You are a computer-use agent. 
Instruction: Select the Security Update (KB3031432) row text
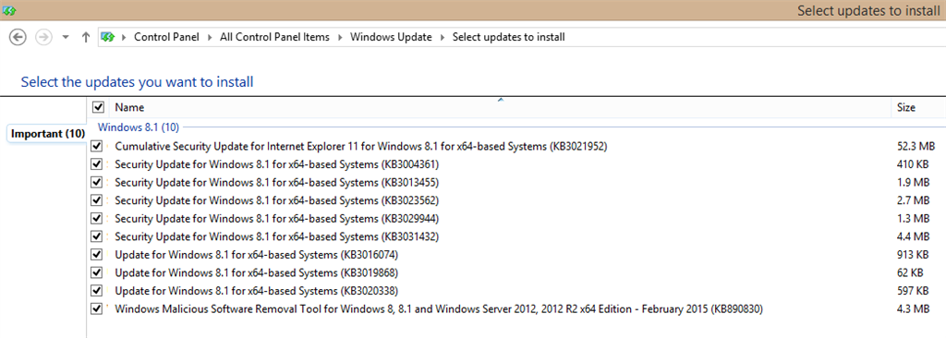(276, 236)
